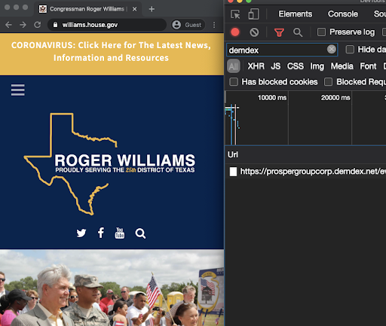Open Chrome's three-dot menu
Viewport: 386px width, 326px height.
(214, 25)
